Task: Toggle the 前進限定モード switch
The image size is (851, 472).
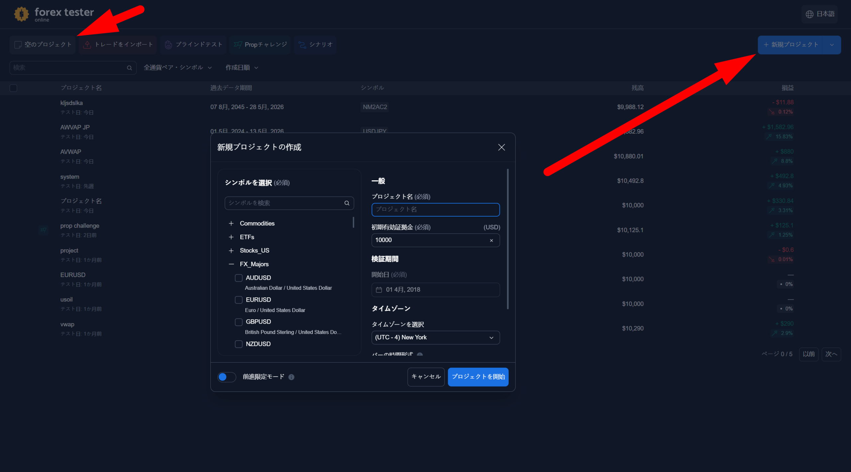Action: click(227, 377)
